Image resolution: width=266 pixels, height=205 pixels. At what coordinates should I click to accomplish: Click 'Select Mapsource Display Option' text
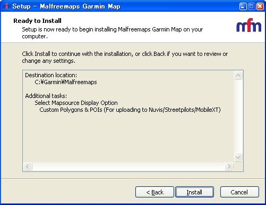pyautogui.click(x=76, y=103)
